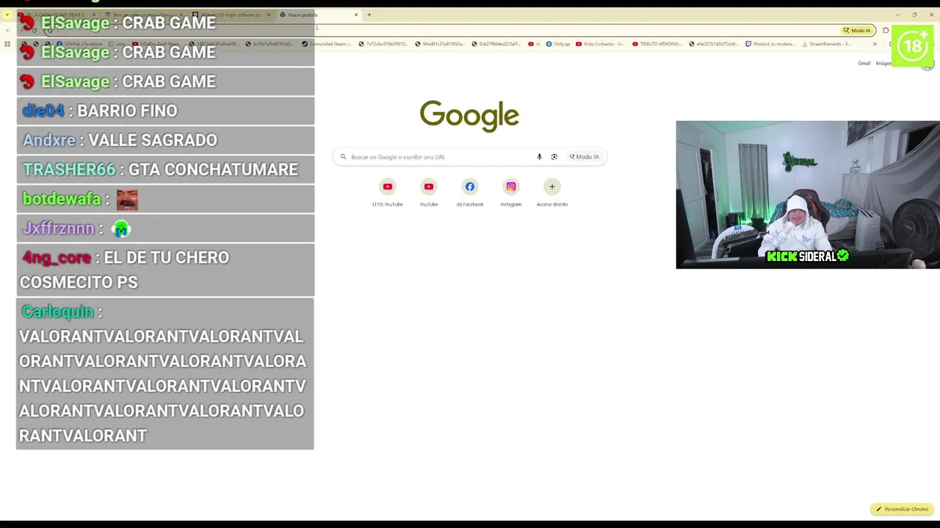Screen dimensions: 940x528
Task: Click the Google logo
Action: coord(469,116)
